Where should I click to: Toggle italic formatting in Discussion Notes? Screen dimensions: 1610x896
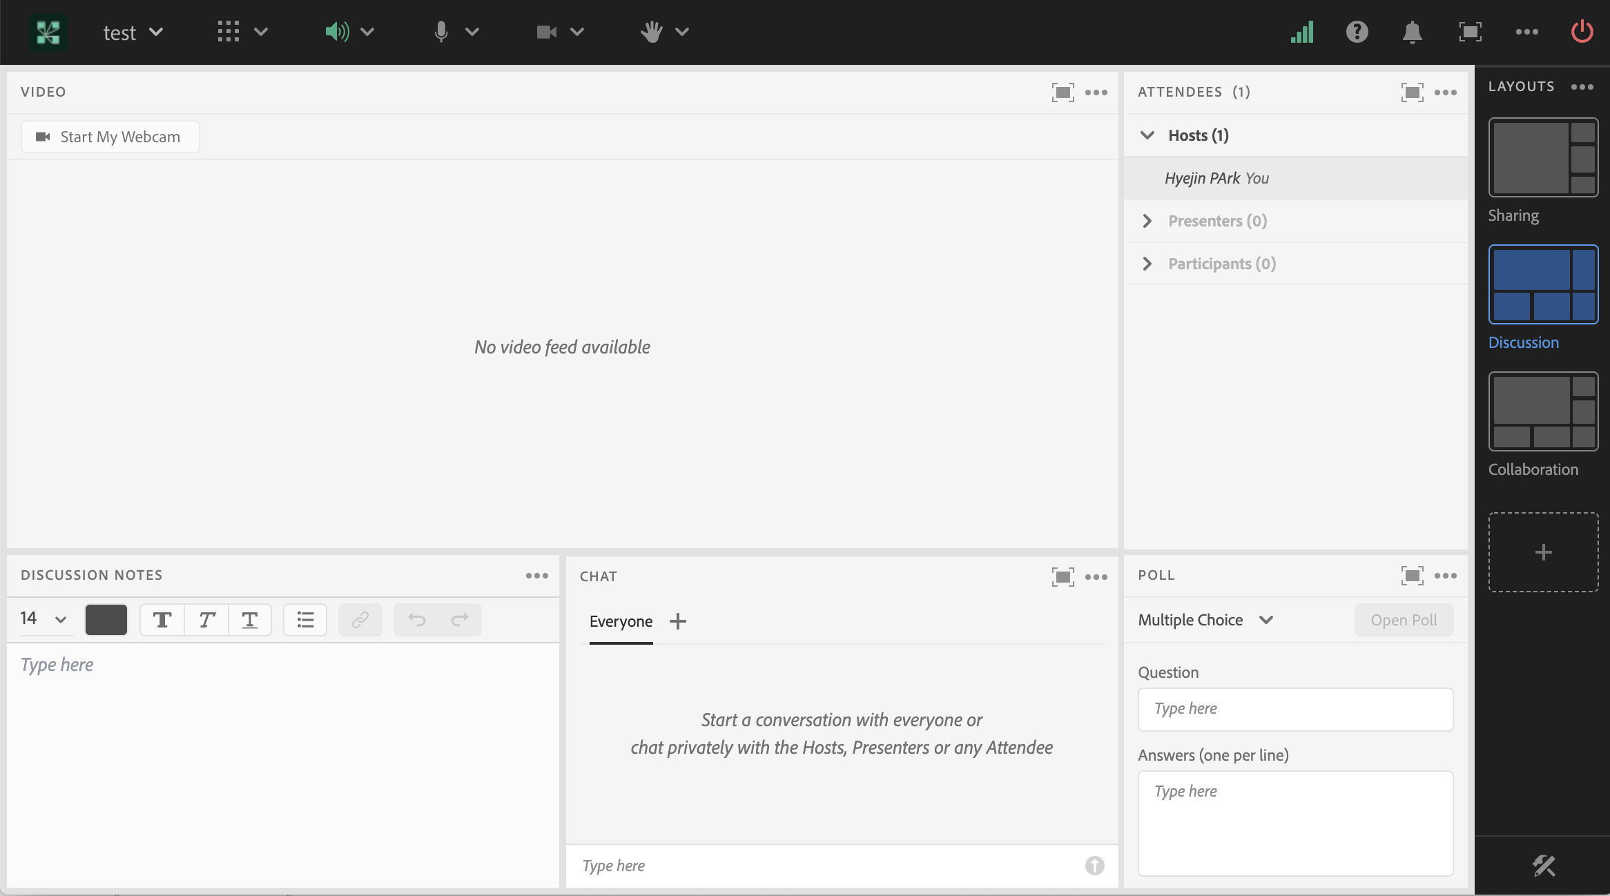pos(206,620)
